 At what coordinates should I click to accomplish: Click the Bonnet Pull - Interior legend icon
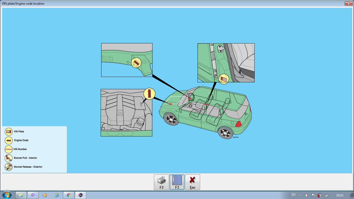[x=9, y=158]
